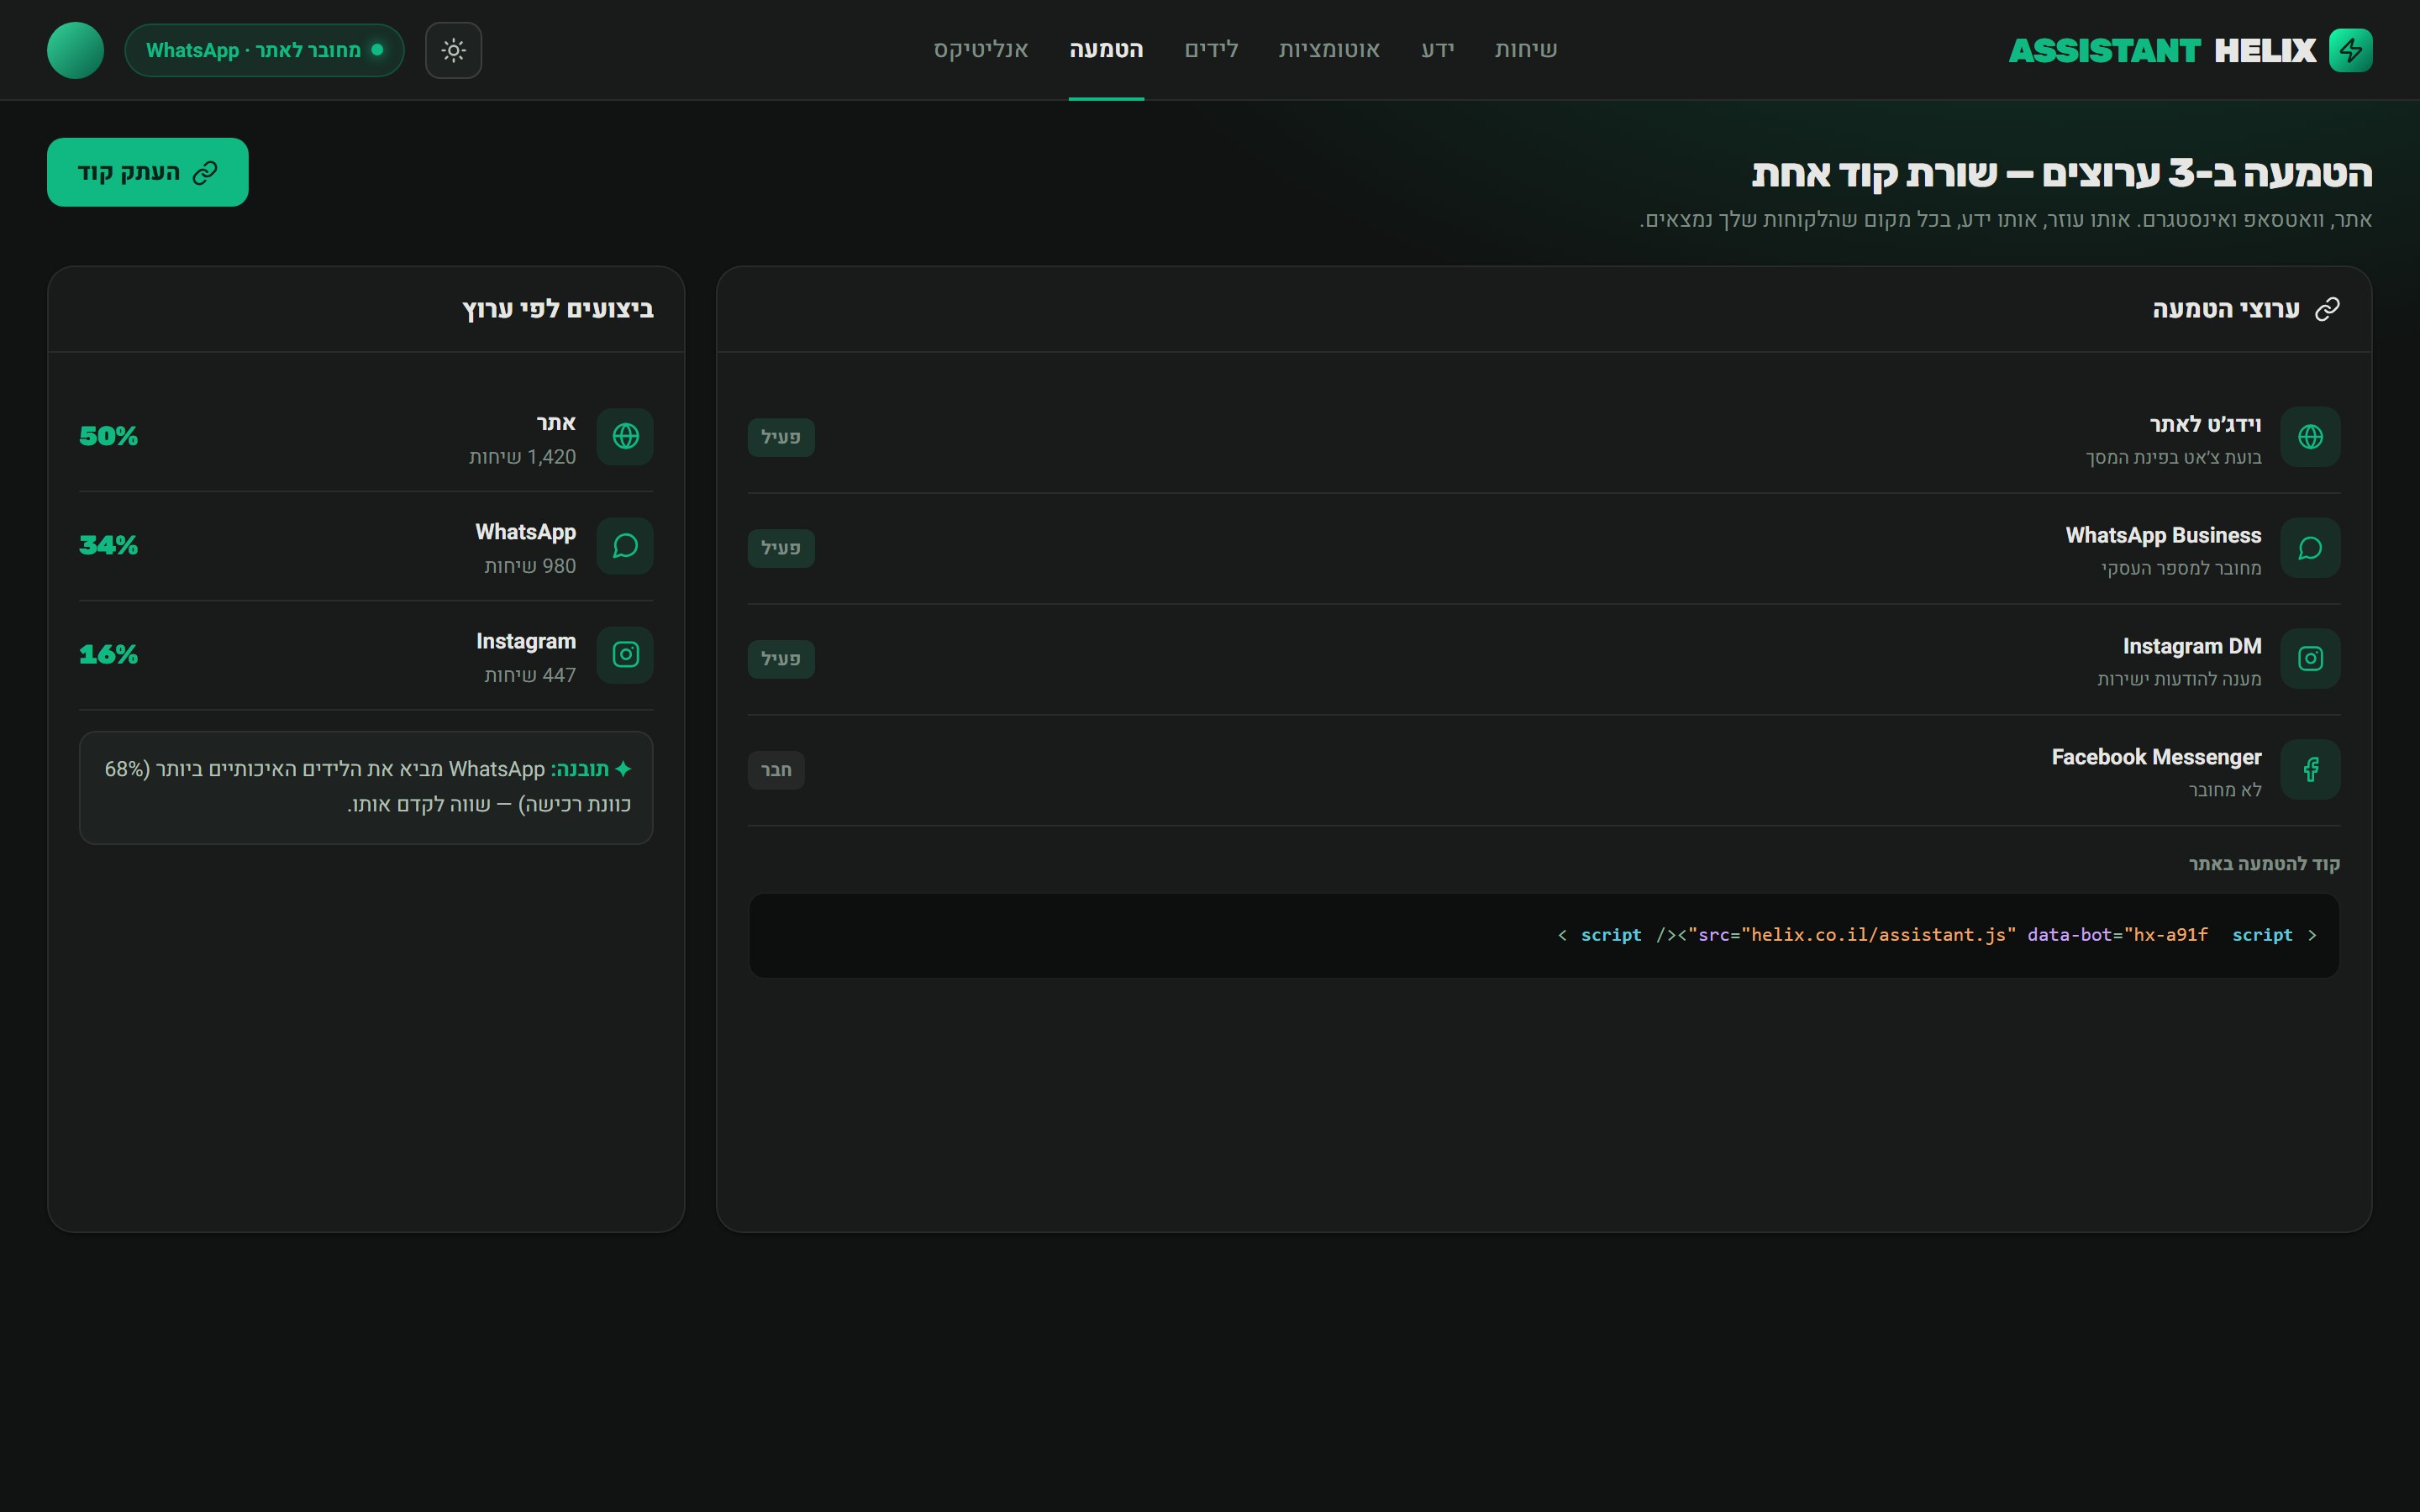Click the globe icon in the אתר performance row
Viewport: 2420px width, 1512px height.
[x=625, y=436]
